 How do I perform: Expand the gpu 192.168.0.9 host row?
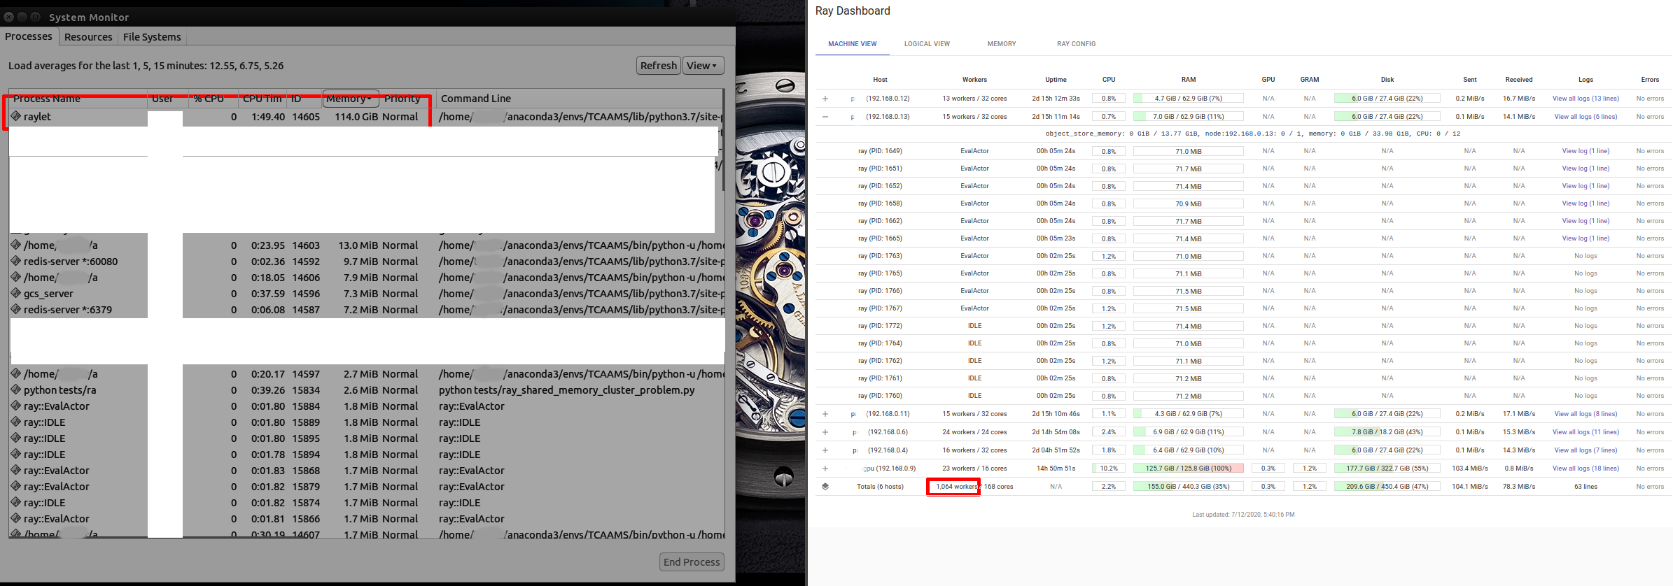[825, 469]
